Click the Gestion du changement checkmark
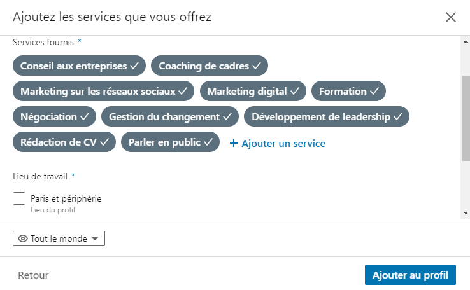 (227, 117)
